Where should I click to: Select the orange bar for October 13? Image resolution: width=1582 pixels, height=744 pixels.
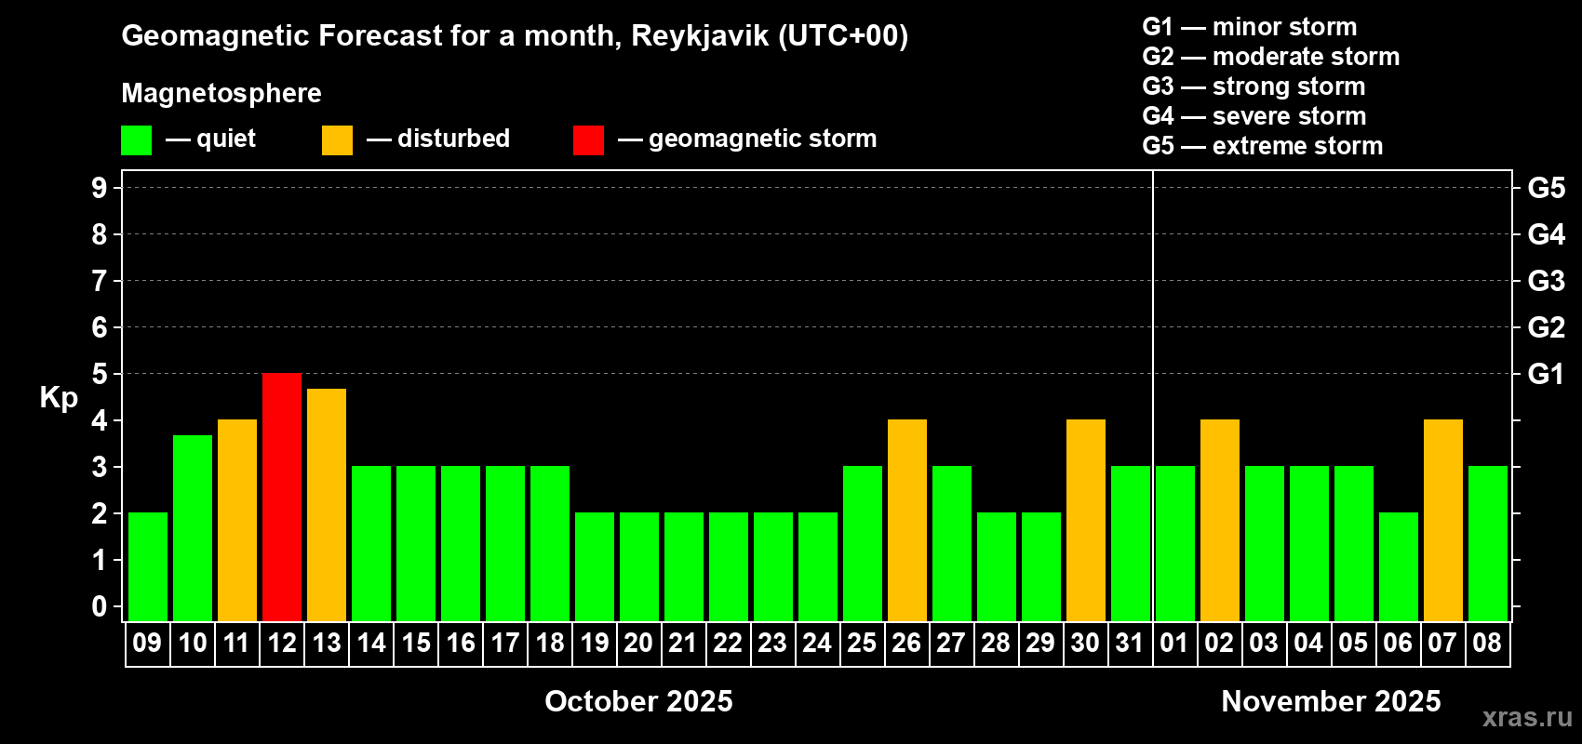(x=327, y=505)
